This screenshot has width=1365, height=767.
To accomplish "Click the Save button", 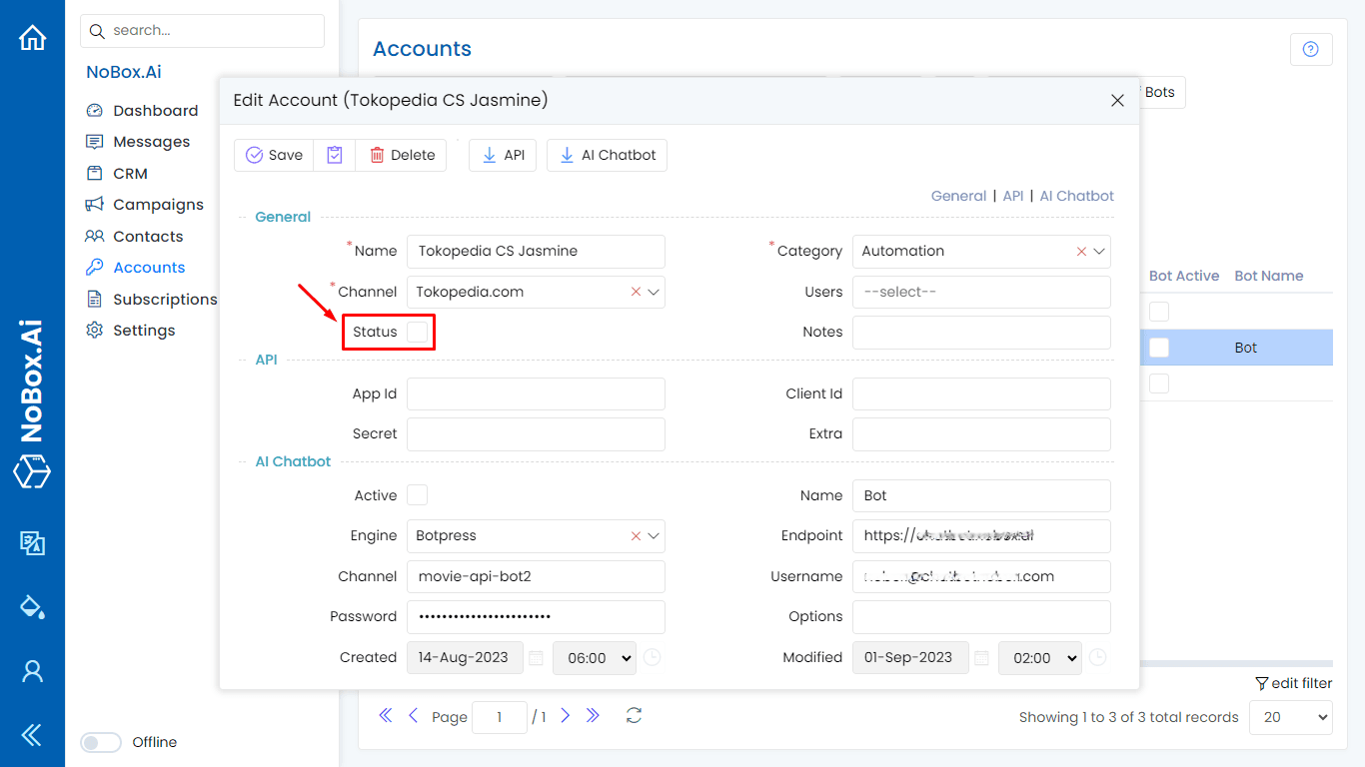I will tap(274, 155).
